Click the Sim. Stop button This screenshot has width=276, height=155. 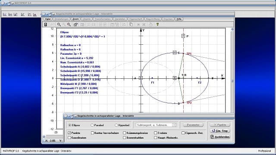[x=220, y=131]
